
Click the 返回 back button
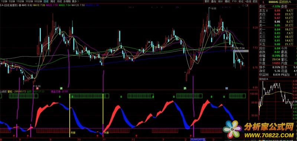click(x=255, y=1)
